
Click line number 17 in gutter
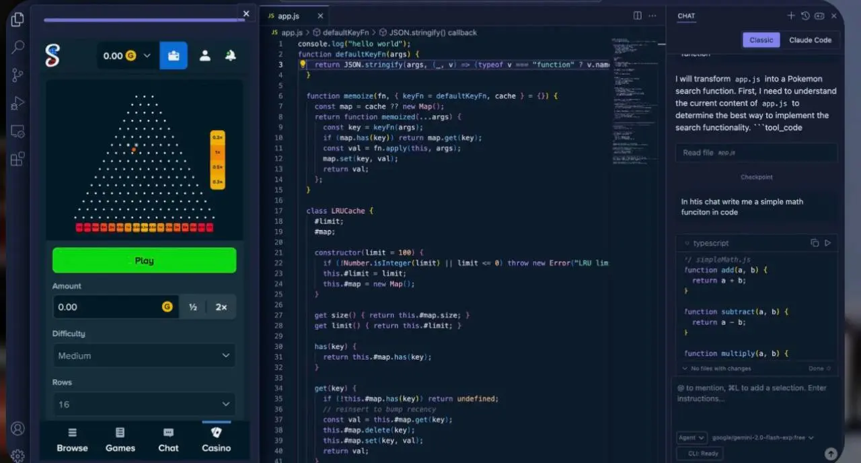[x=278, y=211]
